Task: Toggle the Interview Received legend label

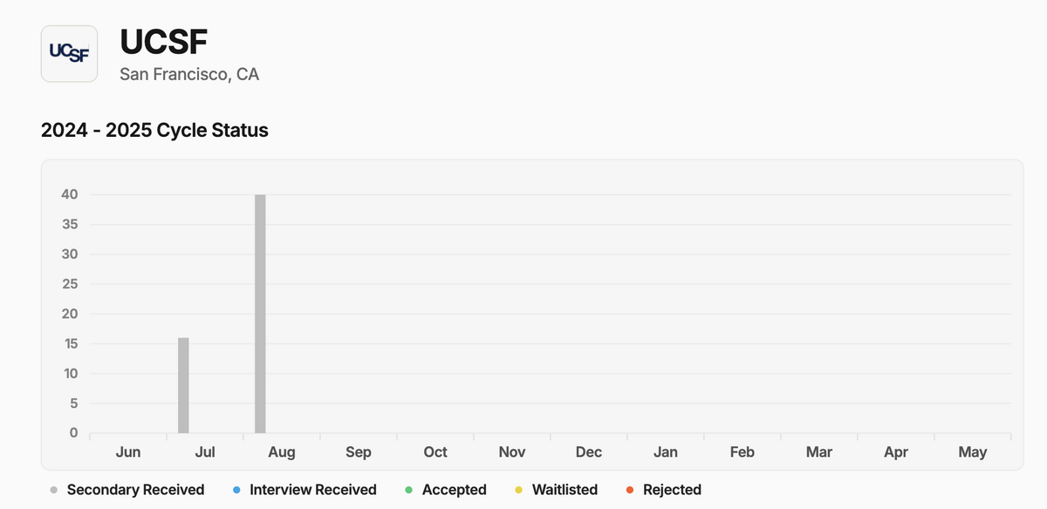Action: click(x=313, y=490)
